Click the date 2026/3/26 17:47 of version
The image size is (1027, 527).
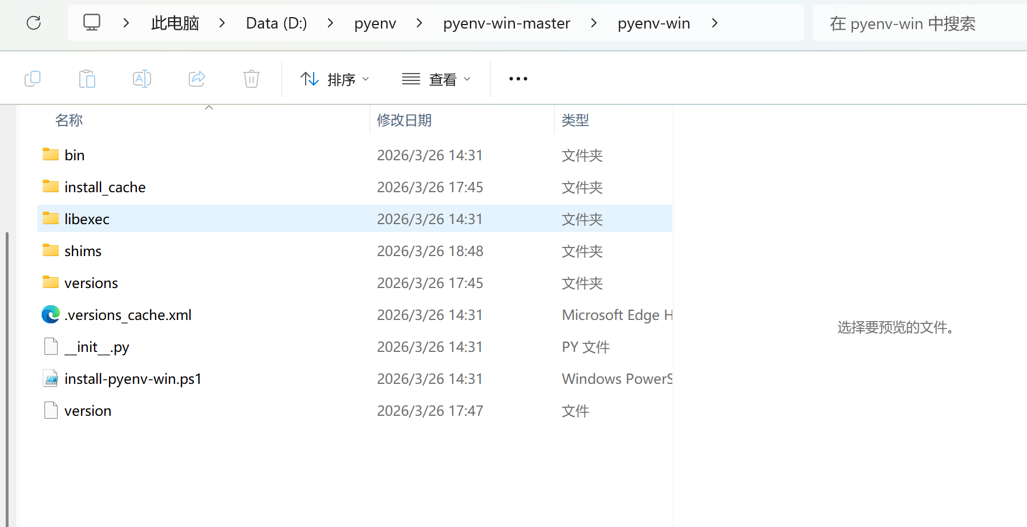pyautogui.click(x=430, y=411)
